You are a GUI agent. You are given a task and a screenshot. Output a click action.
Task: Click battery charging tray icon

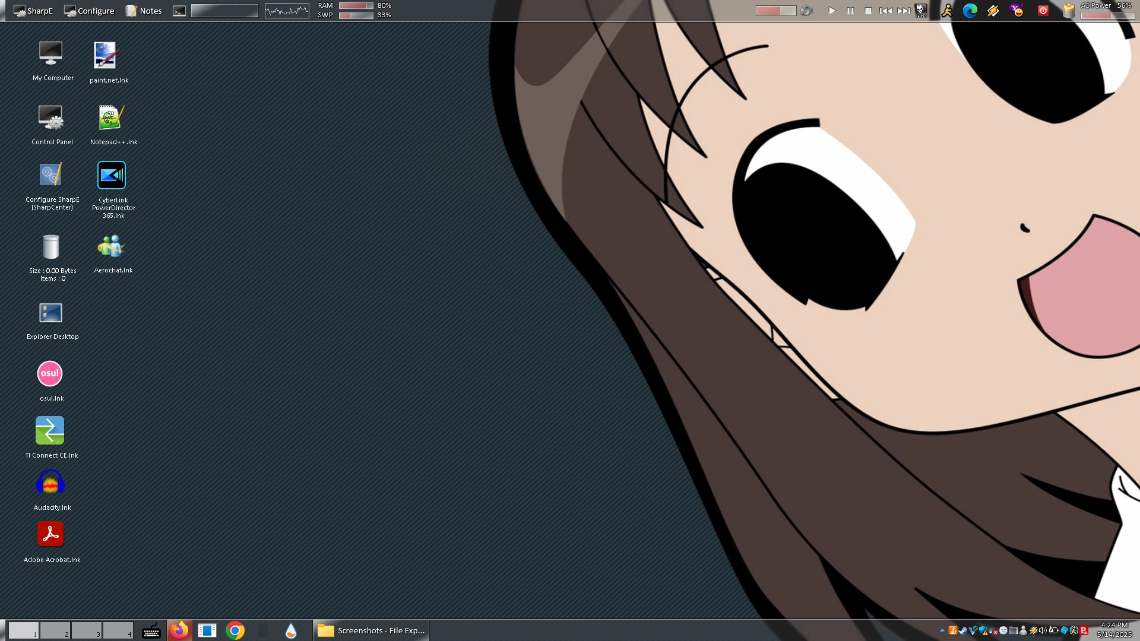(1054, 630)
